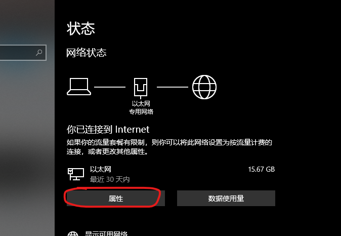Click the laptop icon in network diagram
The height and width of the screenshot is (236, 341).
click(79, 87)
